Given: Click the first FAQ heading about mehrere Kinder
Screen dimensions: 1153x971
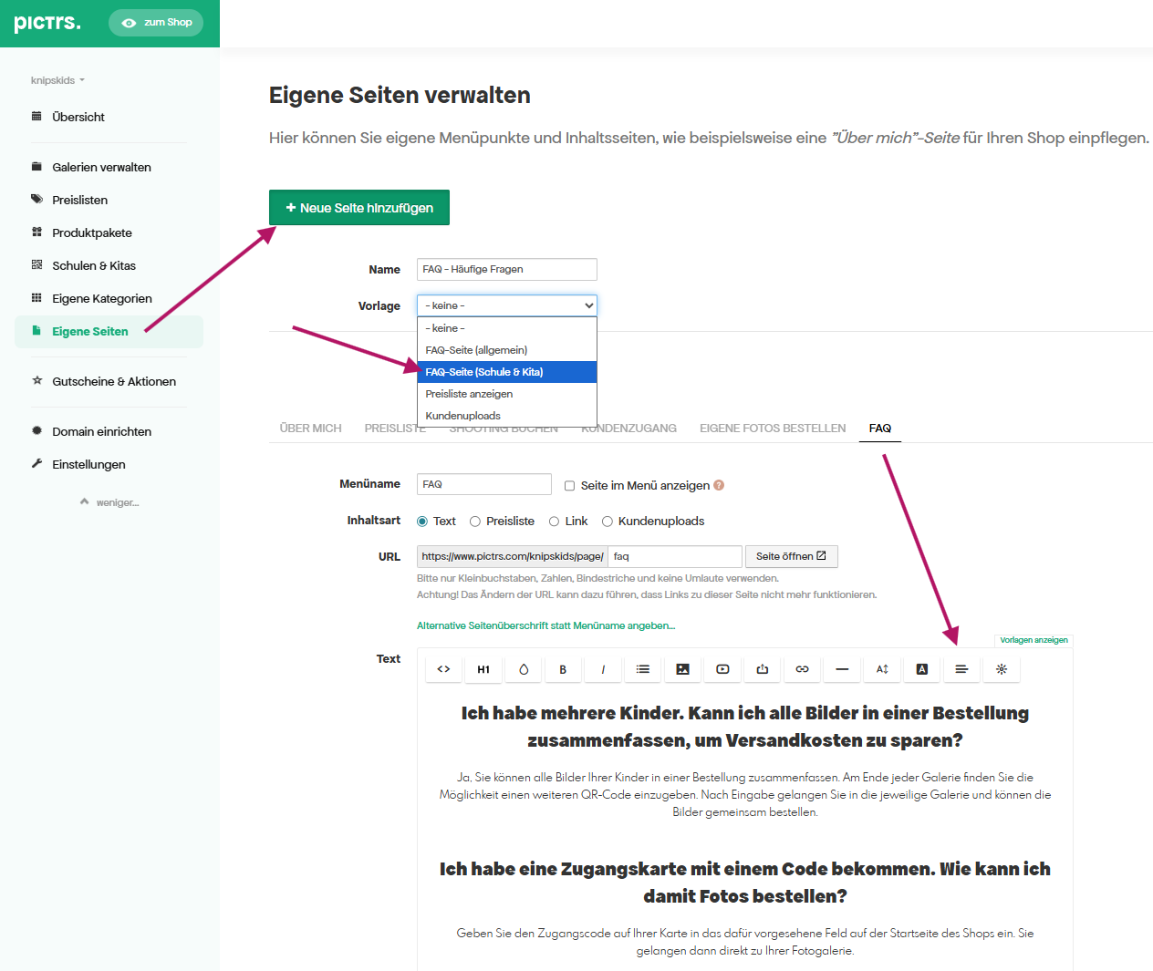Looking at the screenshot, I should [745, 727].
